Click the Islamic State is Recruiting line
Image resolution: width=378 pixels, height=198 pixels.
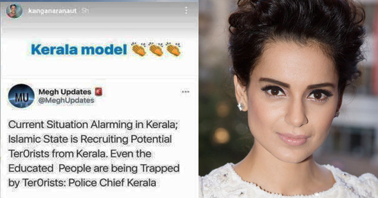90,139
